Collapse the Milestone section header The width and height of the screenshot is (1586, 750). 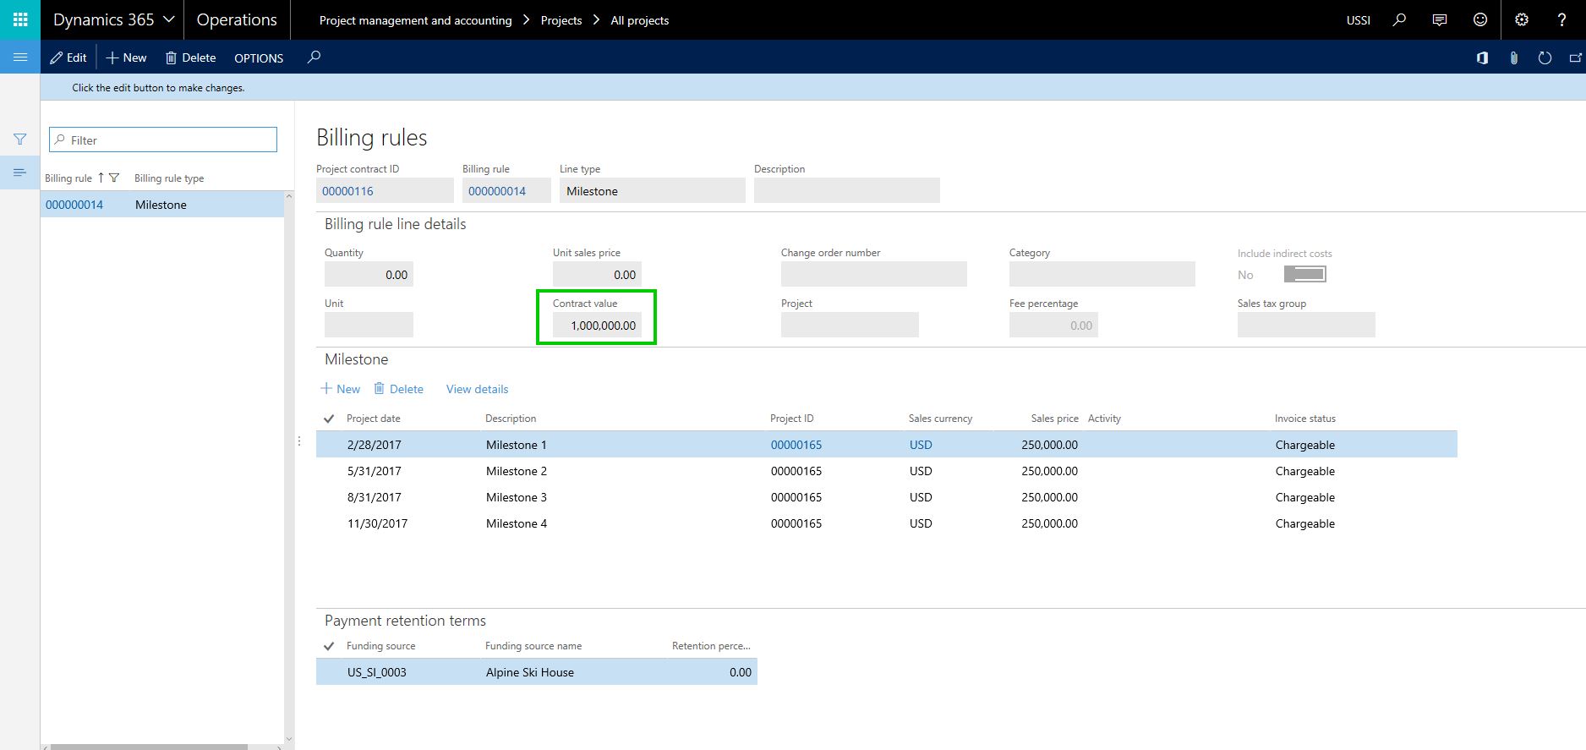click(x=356, y=359)
